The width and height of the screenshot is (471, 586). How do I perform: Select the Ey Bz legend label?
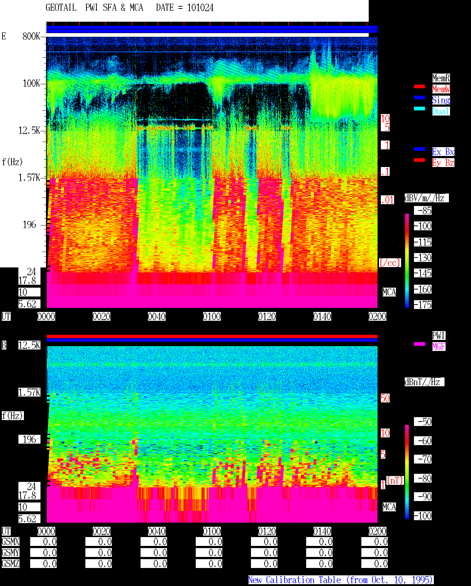pyautogui.click(x=443, y=163)
